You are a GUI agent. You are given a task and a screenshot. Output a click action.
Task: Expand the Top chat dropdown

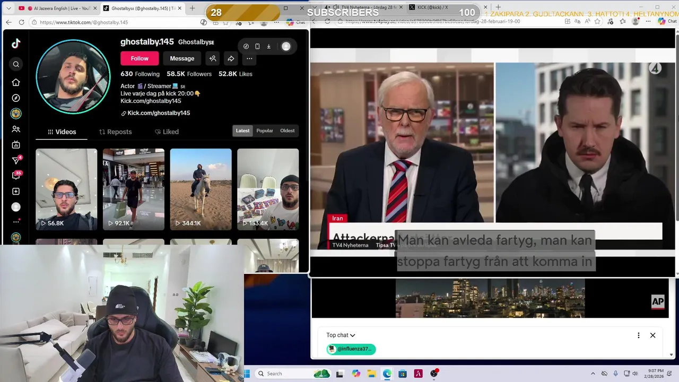coord(341,335)
